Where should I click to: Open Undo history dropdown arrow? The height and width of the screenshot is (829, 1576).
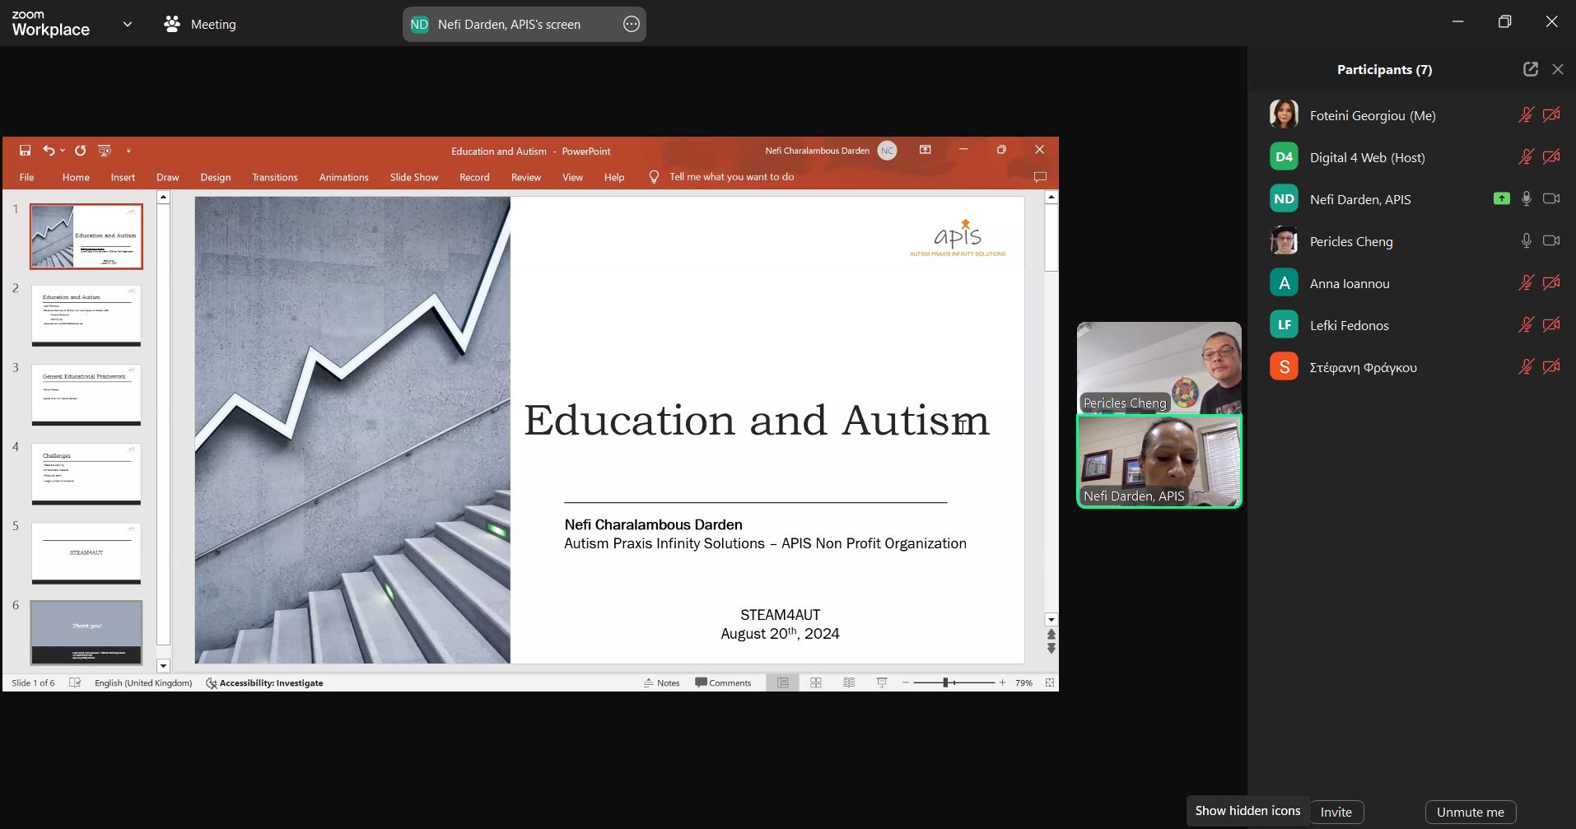point(63,151)
